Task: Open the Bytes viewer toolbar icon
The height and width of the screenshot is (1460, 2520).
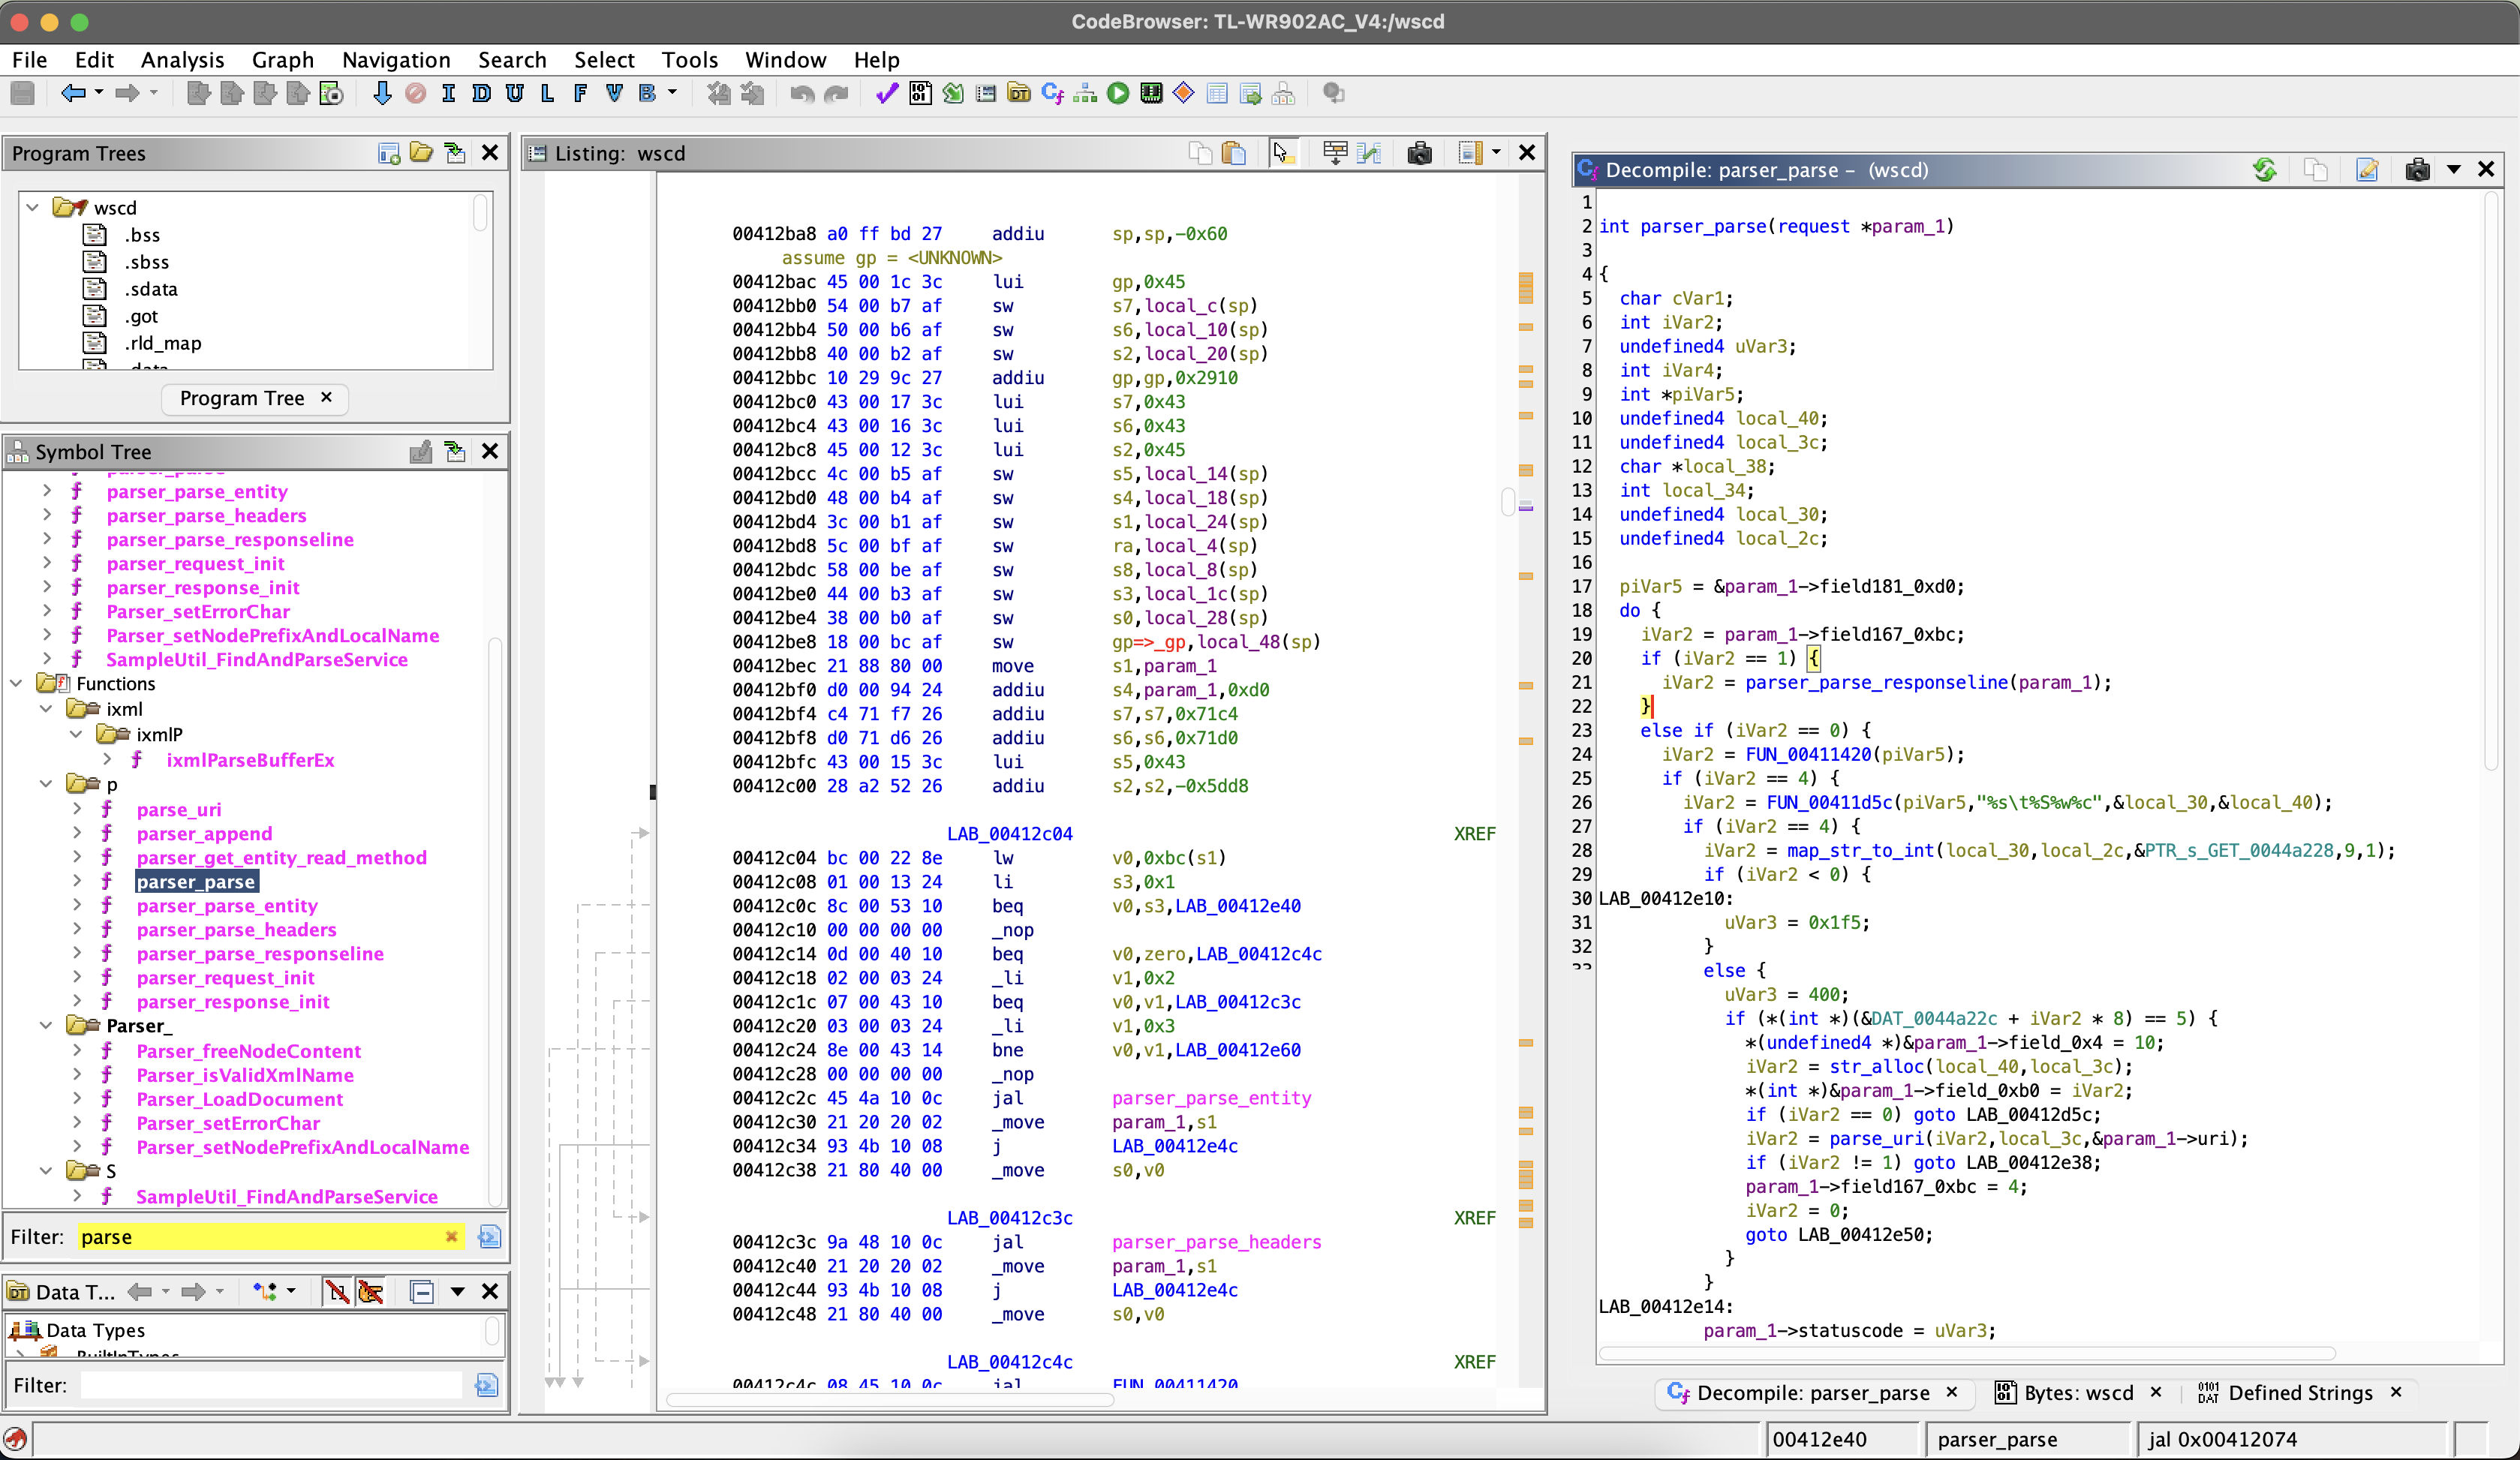Action: (x=920, y=93)
